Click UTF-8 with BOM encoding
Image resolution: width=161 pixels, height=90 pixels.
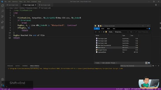pyautogui.click(x=136, y=89)
